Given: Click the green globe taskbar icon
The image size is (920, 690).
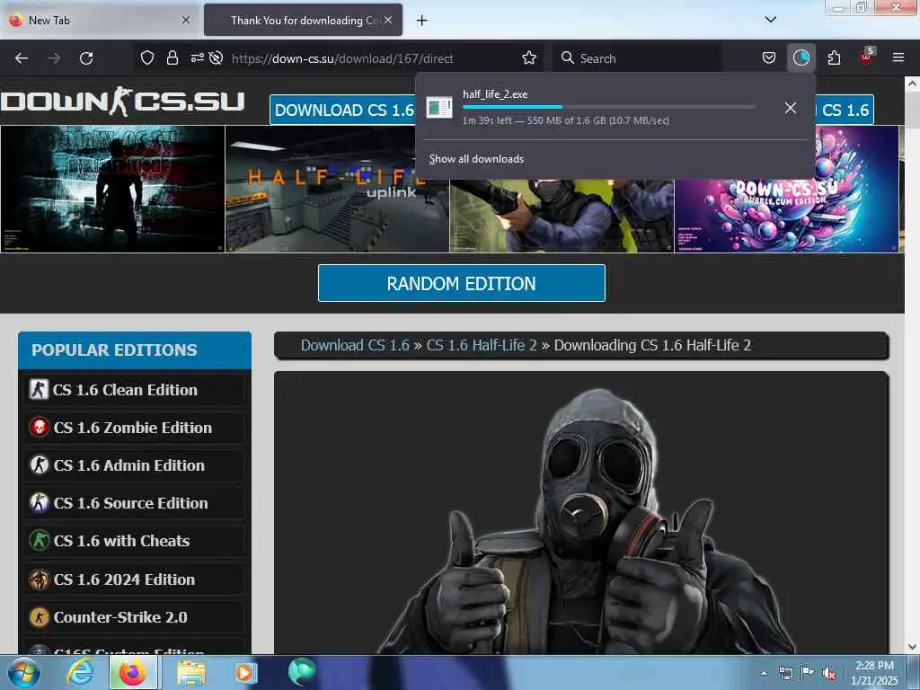Looking at the screenshot, I should pos(302,672).
